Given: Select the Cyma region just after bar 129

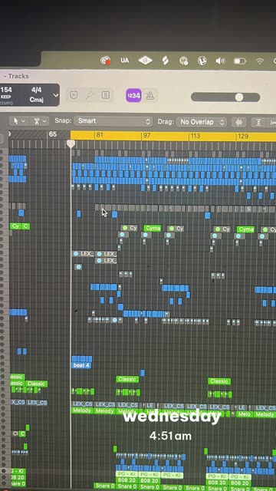Looking at the screenshot, I should (x=245, y=229).
